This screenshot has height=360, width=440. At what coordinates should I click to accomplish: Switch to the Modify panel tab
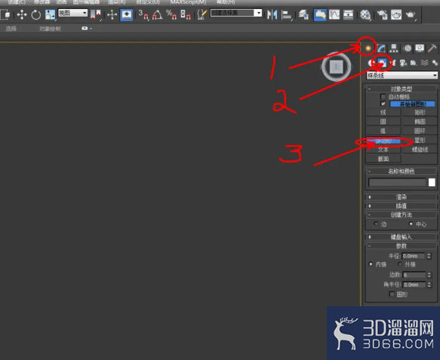[381, 48]
